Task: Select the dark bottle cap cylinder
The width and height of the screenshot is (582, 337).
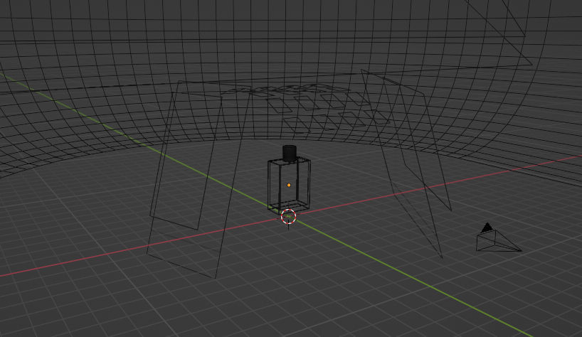Action: click(290, 154)
